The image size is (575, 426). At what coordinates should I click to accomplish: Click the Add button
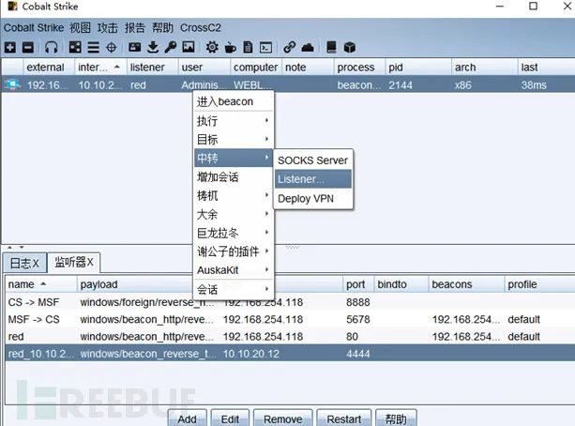pyautogui.click(x=187, y=419)
